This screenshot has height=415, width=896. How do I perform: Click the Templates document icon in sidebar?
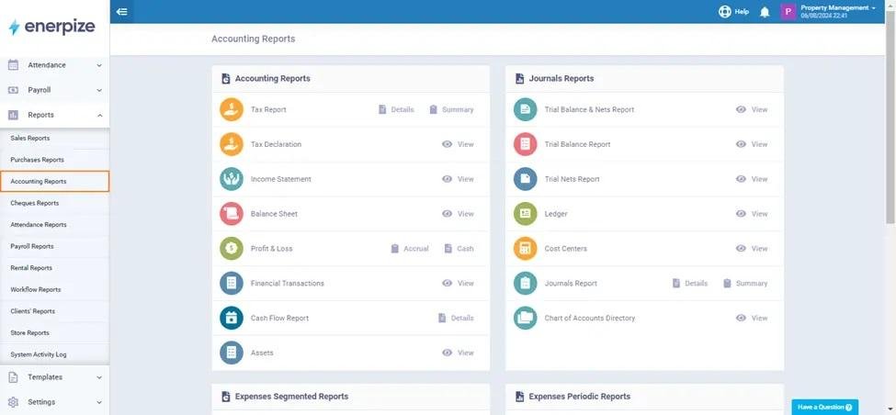[x=13, y=377]
